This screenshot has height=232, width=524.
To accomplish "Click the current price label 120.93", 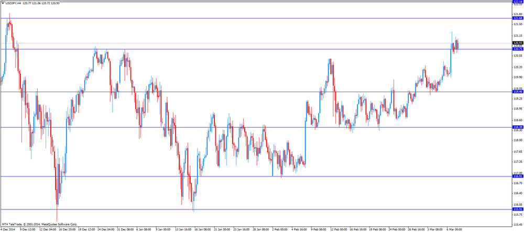I will point(517,43).
